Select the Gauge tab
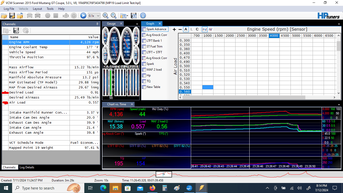 point(111,24)
